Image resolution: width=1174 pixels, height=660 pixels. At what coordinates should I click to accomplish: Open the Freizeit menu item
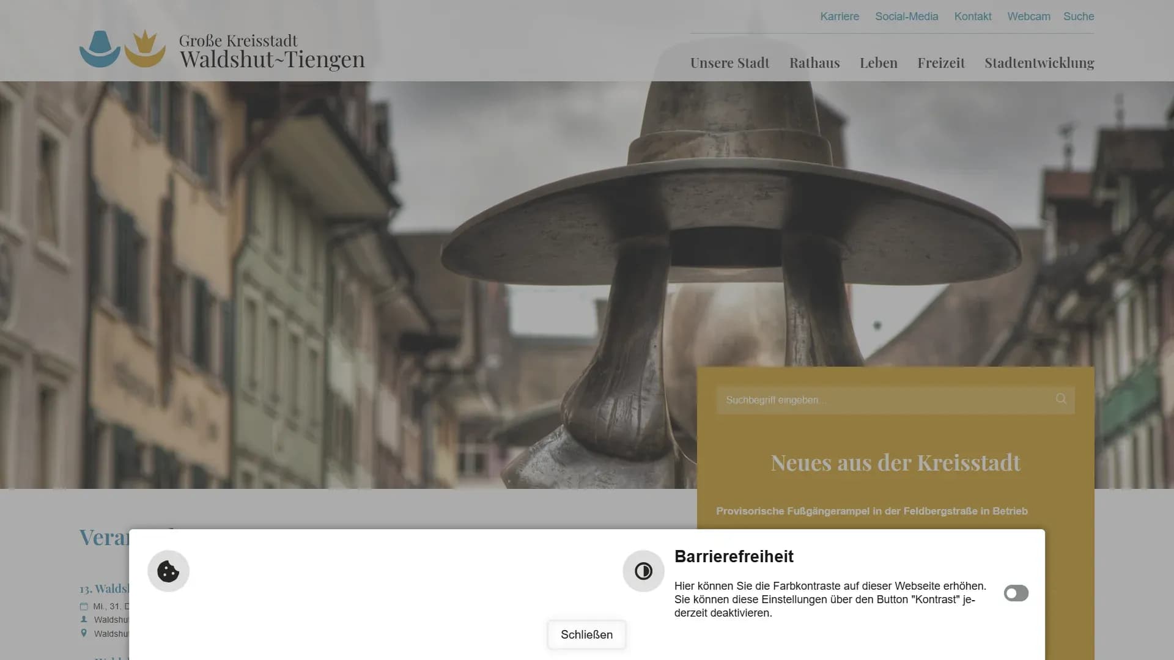click(x=940, y=63)
